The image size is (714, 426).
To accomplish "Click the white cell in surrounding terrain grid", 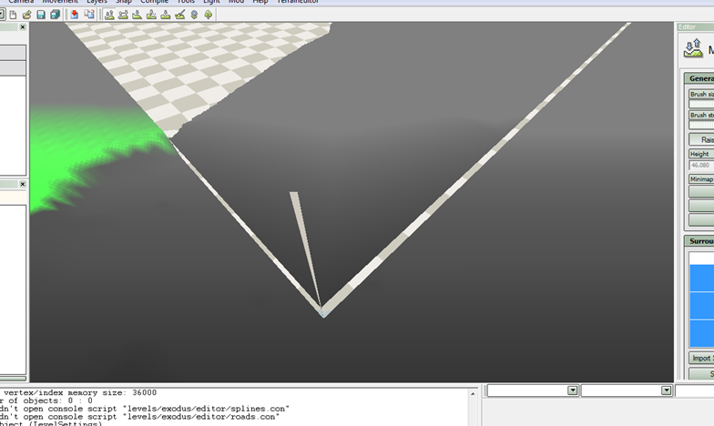I will click(702, 259).
